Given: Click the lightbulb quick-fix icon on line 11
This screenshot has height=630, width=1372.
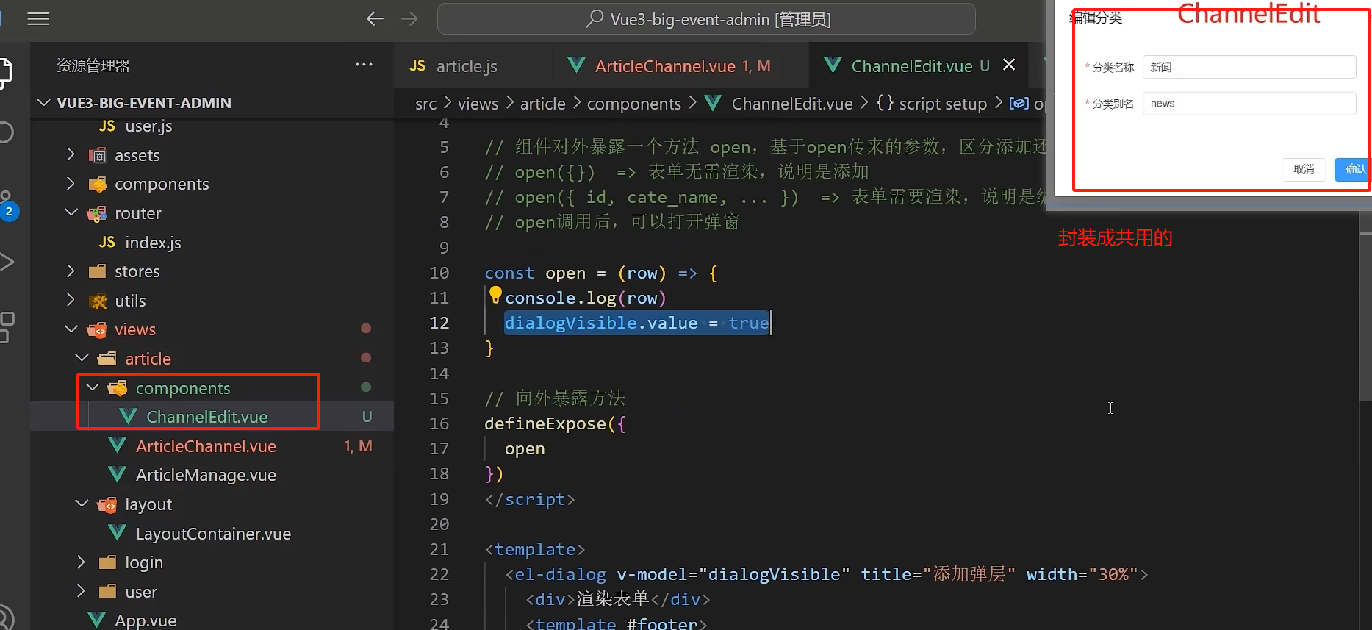Looking at the screenshot, I should (x=495, y=296).
